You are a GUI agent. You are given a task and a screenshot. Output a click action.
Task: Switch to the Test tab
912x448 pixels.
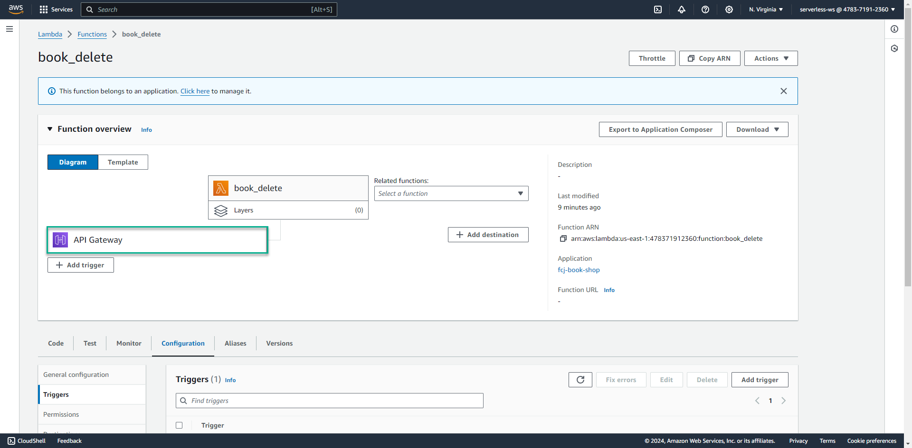(x=90, y=343)
